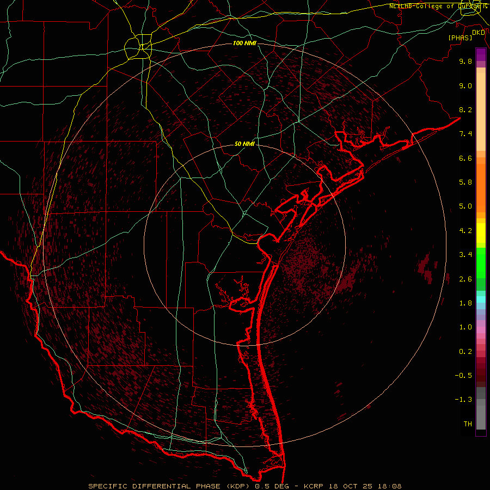Click the 50 NMI range ring label

coord(244,144)
